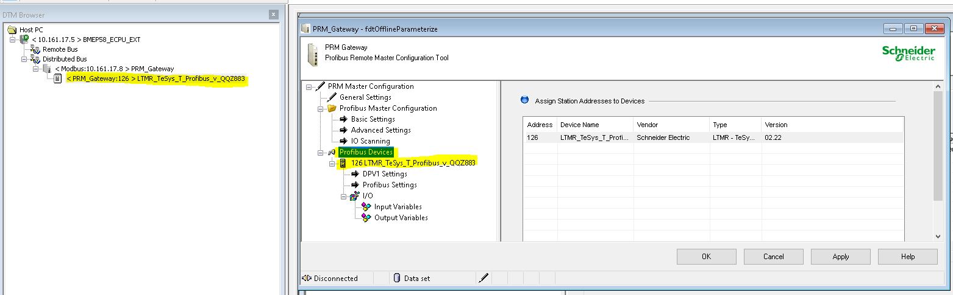
Task: Click the blue bullet beside Assign Station Addresses
Action: (524, 100)
